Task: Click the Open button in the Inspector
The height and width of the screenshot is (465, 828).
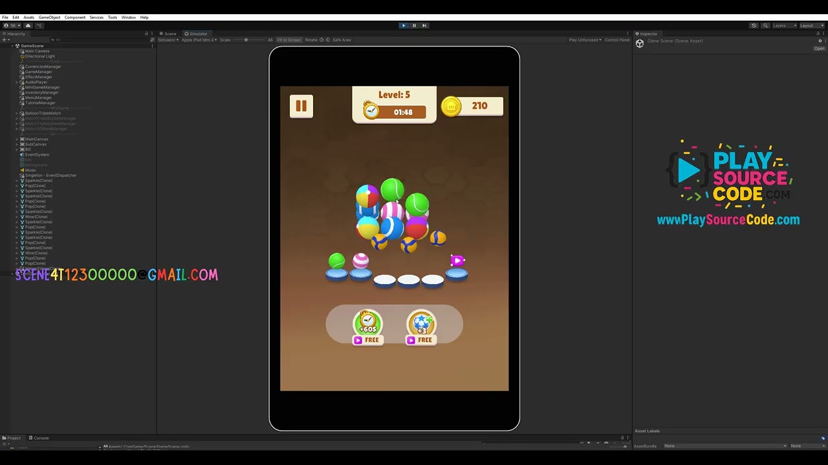Action: [819, 48]
